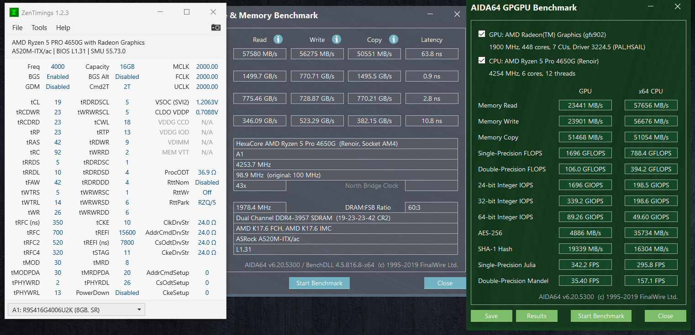Start Benchmark in the Cache & Memory Benchmark window
This screenshot has width=695, height=335.
(319, 283)
